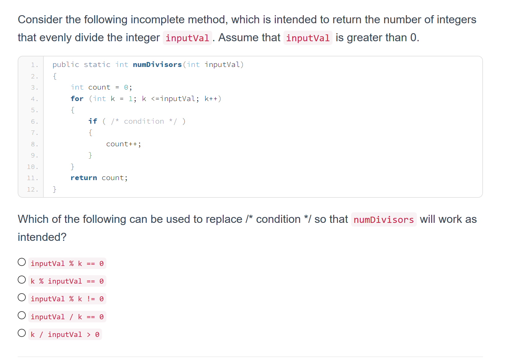509x358 pixels.
Task: Click line number 1 in the code gutter
Action: click(x=34, y=65)
